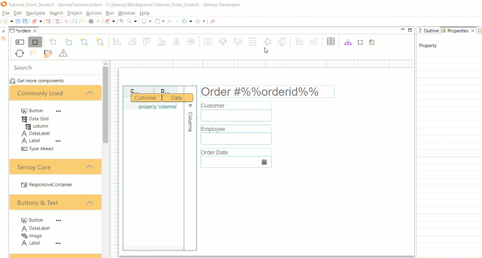Collapse the Commonly Used section

[x=90, y=93]
